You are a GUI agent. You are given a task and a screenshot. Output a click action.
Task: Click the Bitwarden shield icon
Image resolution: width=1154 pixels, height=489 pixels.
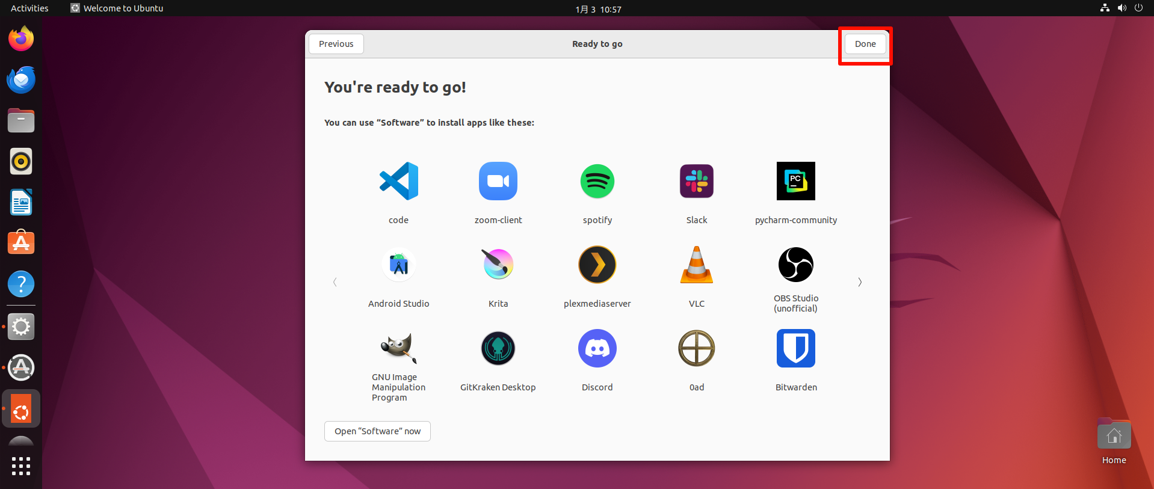pos(796,348)
